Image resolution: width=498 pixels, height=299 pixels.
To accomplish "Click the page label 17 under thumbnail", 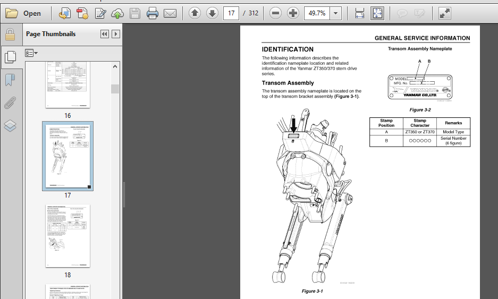I will 67,195.
